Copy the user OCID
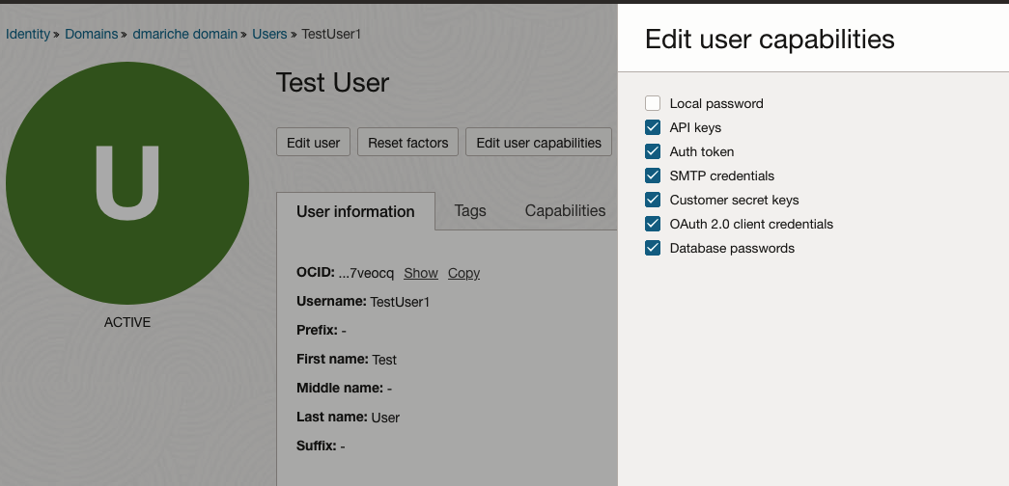The image size is (1009, 486). [x=463, y=273]
